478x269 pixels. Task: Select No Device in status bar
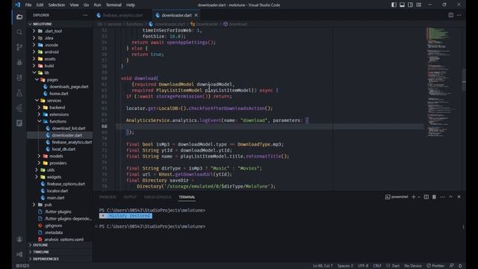pos(413,266)
